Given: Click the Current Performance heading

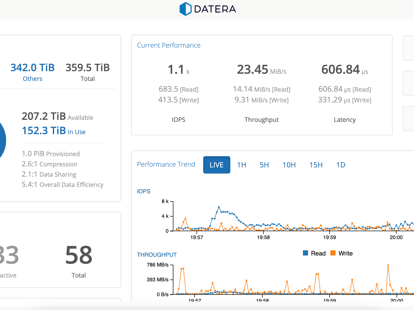Looking at the screenshot, I should [x=169, y=45].
